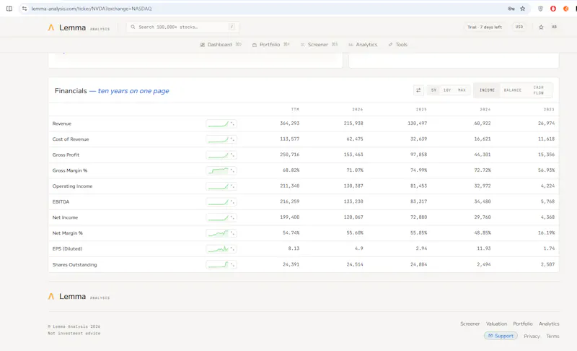Select the MAX period toggle
Image resolution: width=577 pixels, height=351 pixels.
(462, 90)
